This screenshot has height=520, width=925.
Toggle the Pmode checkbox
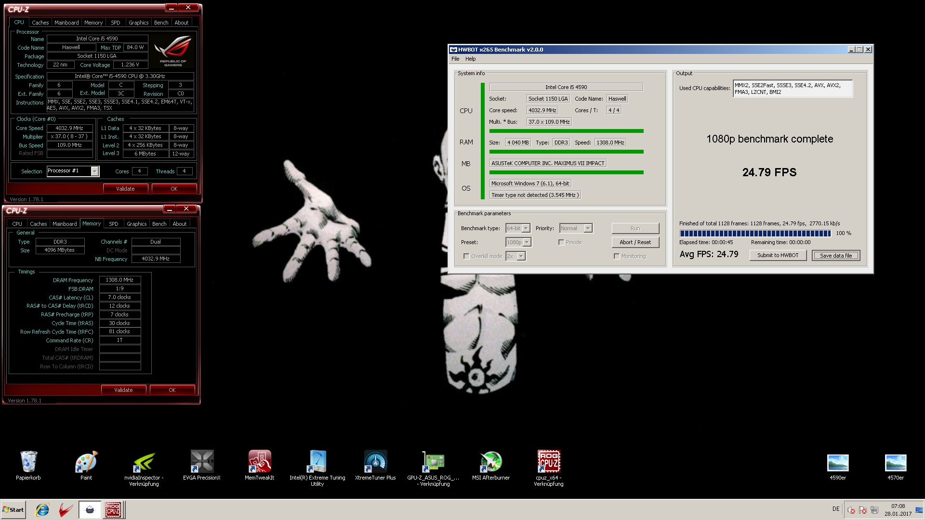click(561, 242)
